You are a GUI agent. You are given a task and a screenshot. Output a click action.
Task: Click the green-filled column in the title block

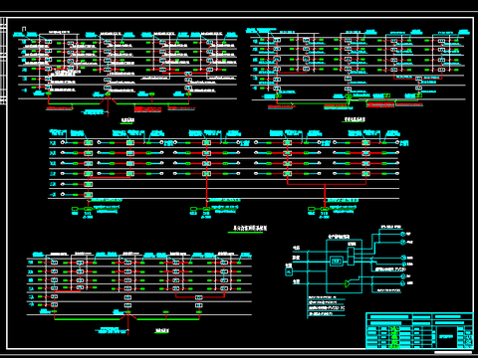[x=395, y=337]
